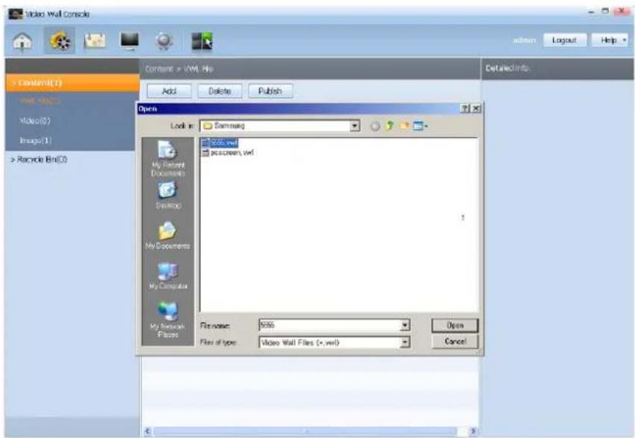Click the Monitor display icon
The width and height of the screenshot is (635, 438).
129,41
